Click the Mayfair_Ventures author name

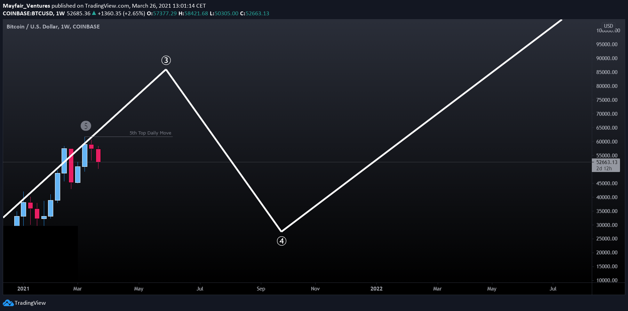26,6
